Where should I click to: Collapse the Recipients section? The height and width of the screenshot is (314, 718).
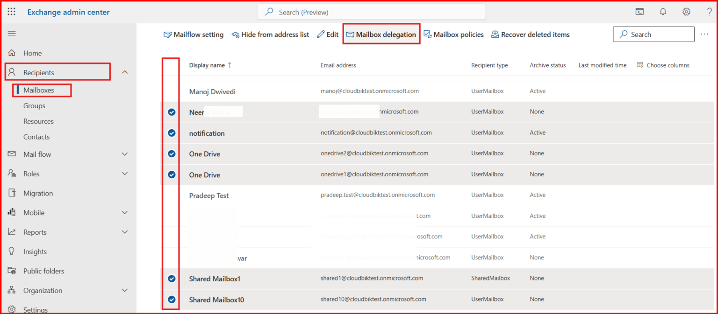tap(125, 72)
